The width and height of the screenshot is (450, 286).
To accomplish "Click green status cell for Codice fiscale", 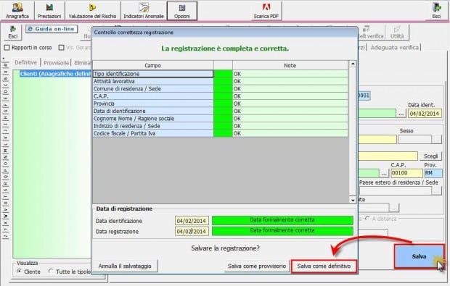I will [223, 133].
